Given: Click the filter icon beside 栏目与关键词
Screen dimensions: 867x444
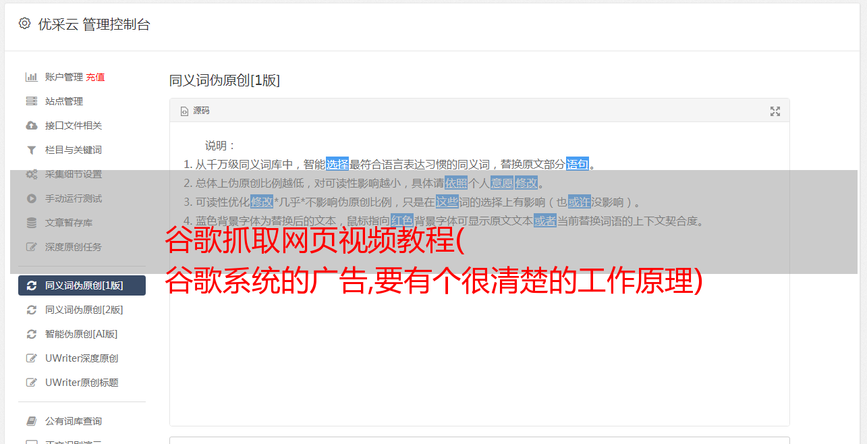Looking at the screenshot, I should (x=31, y=150).
